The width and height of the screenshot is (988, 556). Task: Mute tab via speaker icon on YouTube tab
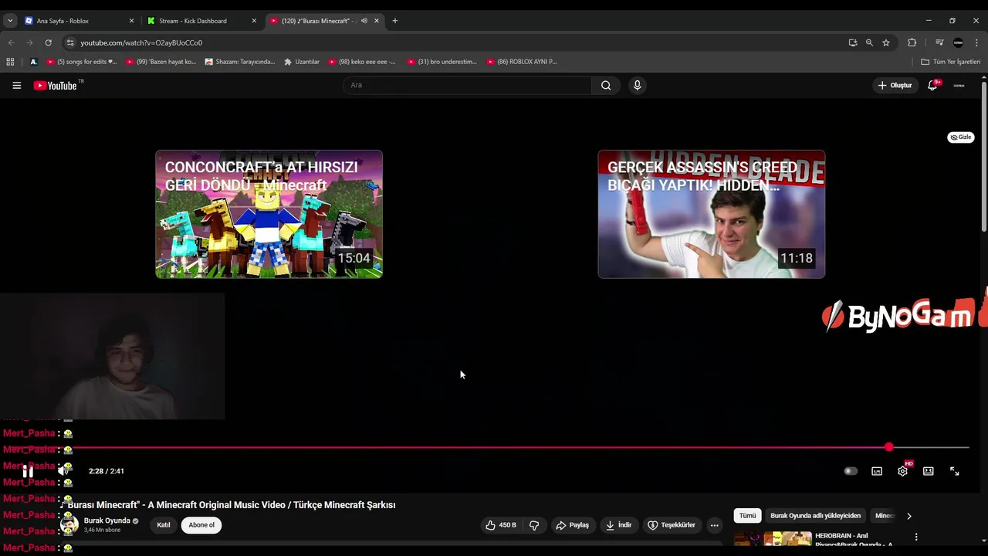click(x=364, y=21)
